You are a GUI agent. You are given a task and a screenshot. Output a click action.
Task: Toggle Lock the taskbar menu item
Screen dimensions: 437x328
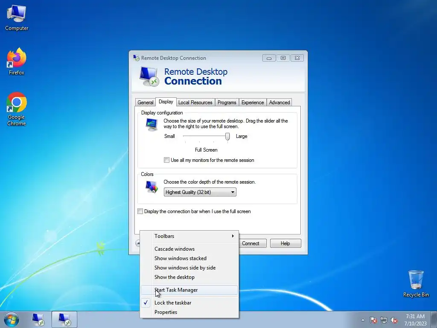click(189, 303)
